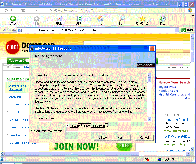Click the browser page scroll-up arrow
This screenshot has height=164, width=196.
click(x=192, y=36)
